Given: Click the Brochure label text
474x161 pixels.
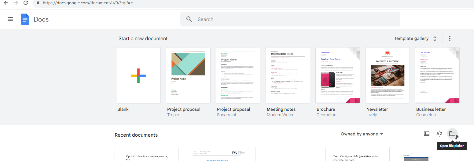Looking at the screenshot, I should 326,109.
